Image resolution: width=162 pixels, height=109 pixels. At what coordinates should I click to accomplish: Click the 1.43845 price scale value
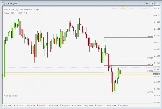(x=157, y=102)
